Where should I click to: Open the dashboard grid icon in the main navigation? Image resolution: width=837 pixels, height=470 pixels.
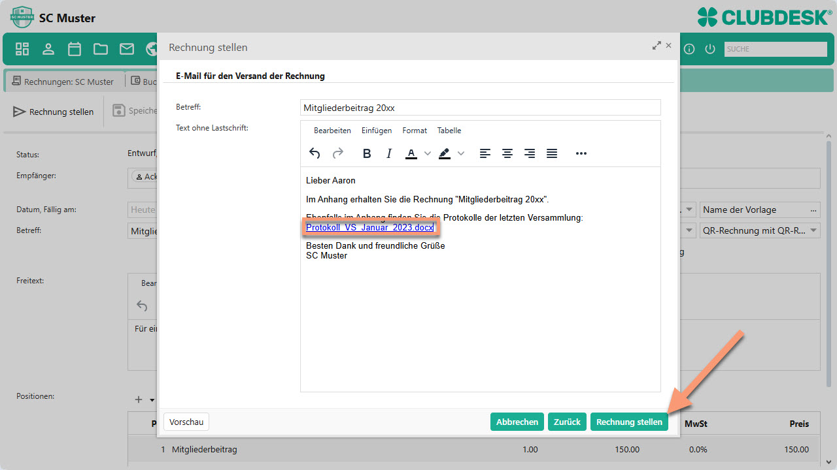click(x=22, y=49)
